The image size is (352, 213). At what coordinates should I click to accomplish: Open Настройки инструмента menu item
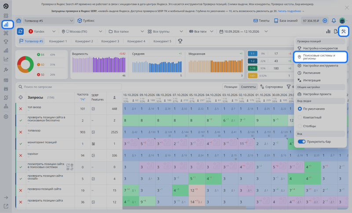pyautogui.click(x=320, y=66)
